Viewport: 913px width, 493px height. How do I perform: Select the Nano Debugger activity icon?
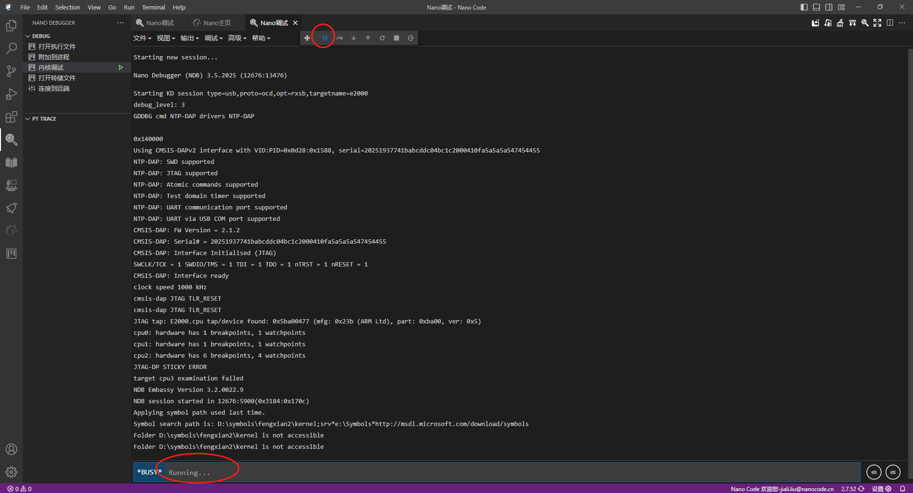click(11, 140)
